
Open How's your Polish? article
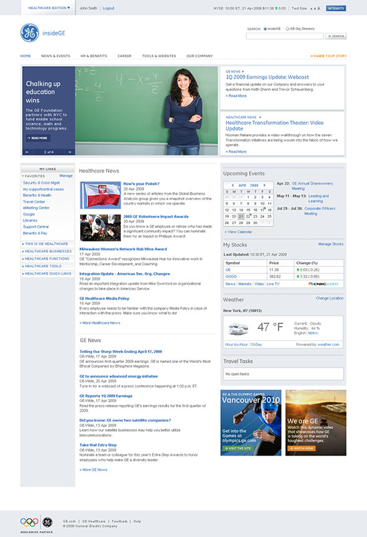click(141, 184)
